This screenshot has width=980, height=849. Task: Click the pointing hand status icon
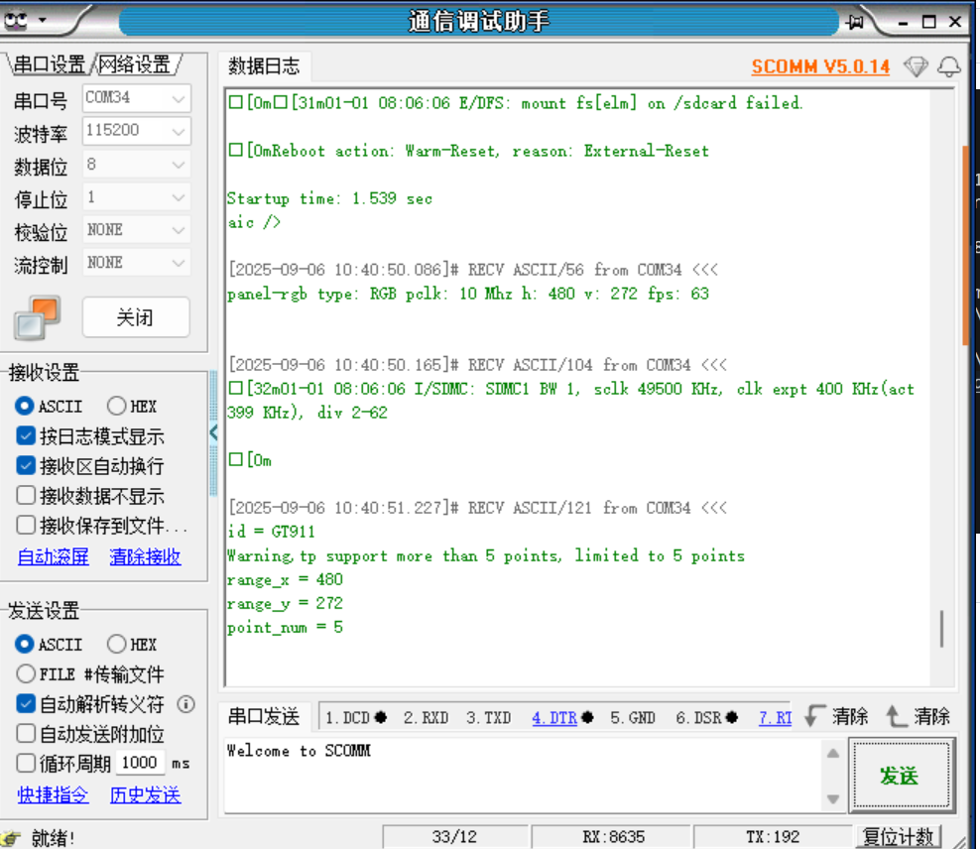11,838
